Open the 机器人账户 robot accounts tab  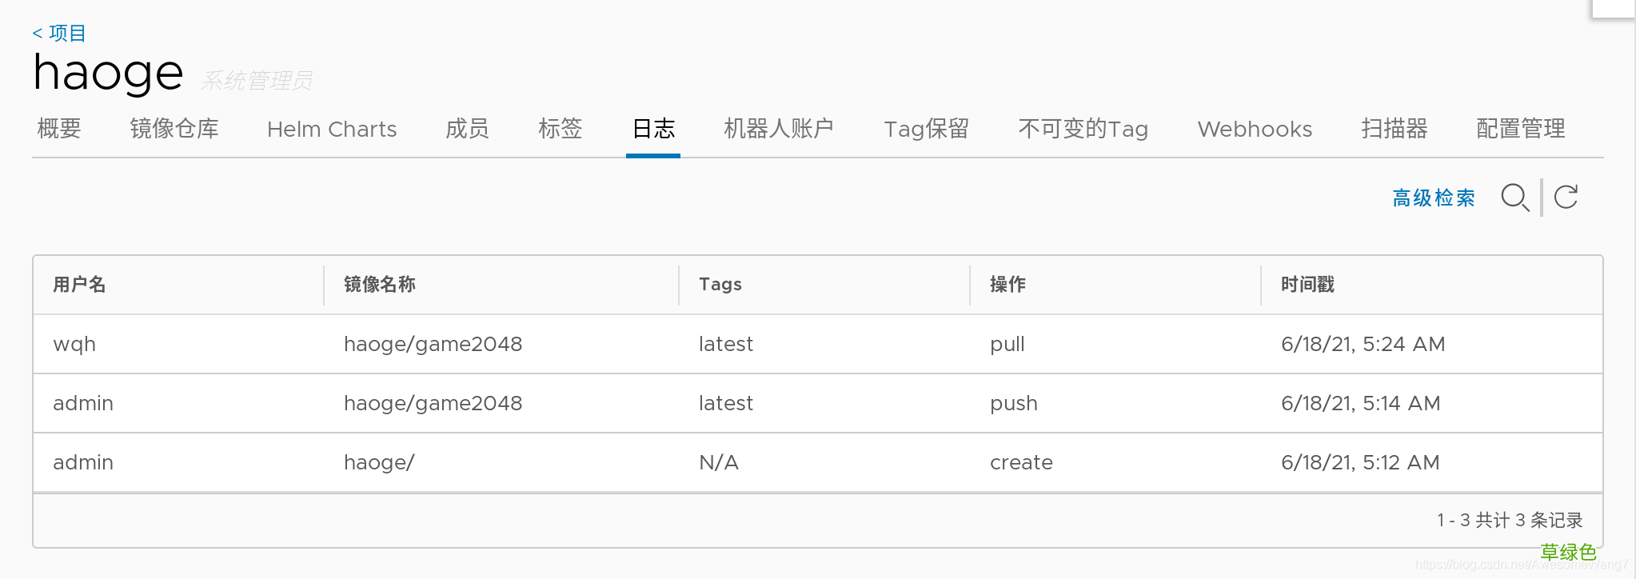click(x=777, y=129)
